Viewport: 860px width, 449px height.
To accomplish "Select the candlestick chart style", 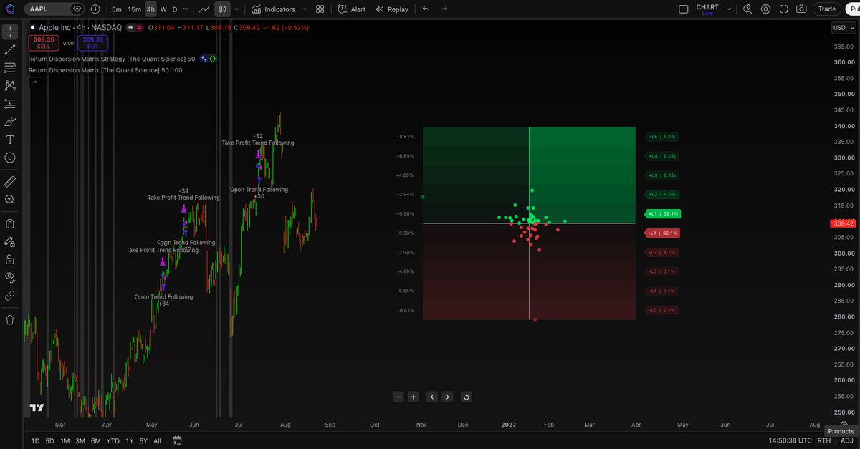I will [223, 9].
